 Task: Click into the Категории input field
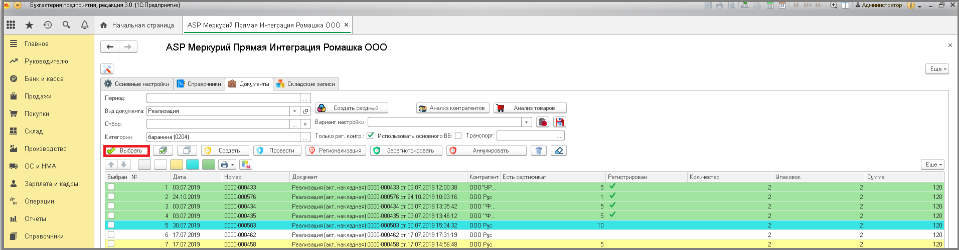point(223,137)
